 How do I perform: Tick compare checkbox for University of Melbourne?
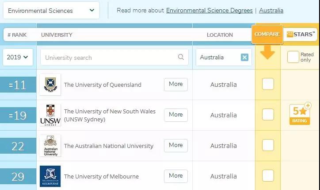[x=268, y=175]
